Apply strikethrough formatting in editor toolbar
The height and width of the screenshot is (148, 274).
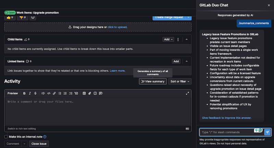click(35, 93)
